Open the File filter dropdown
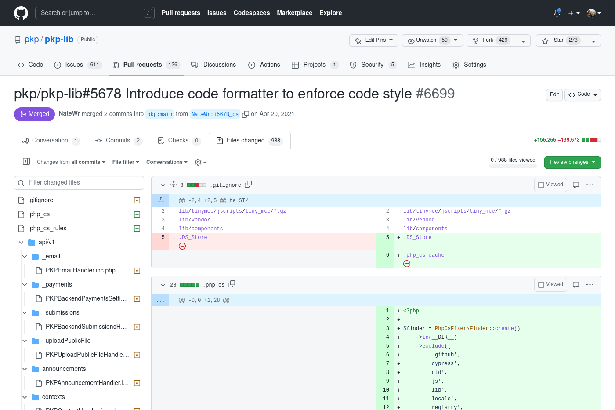615x410 pixels. (126, 162)
